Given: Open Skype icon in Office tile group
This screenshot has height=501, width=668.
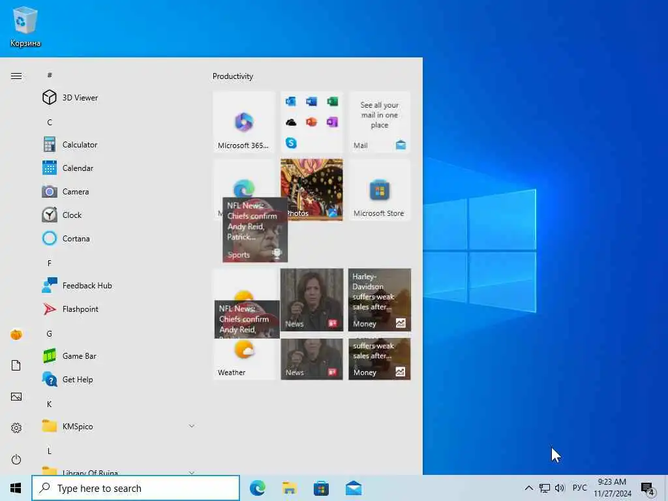Looking at the screenshot, I should click(x=291, y=143).
